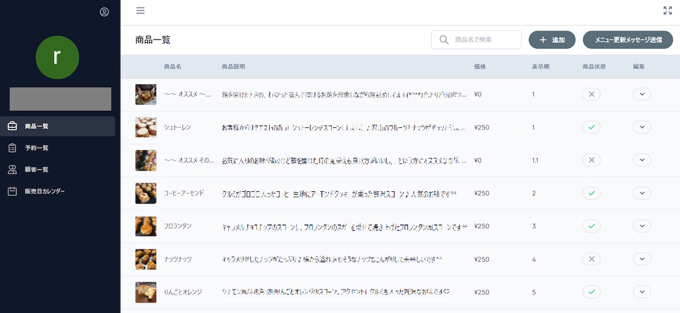
Task: Toggle status of 〜〜 オススメ その row
Action: click(x=591, y=160)
